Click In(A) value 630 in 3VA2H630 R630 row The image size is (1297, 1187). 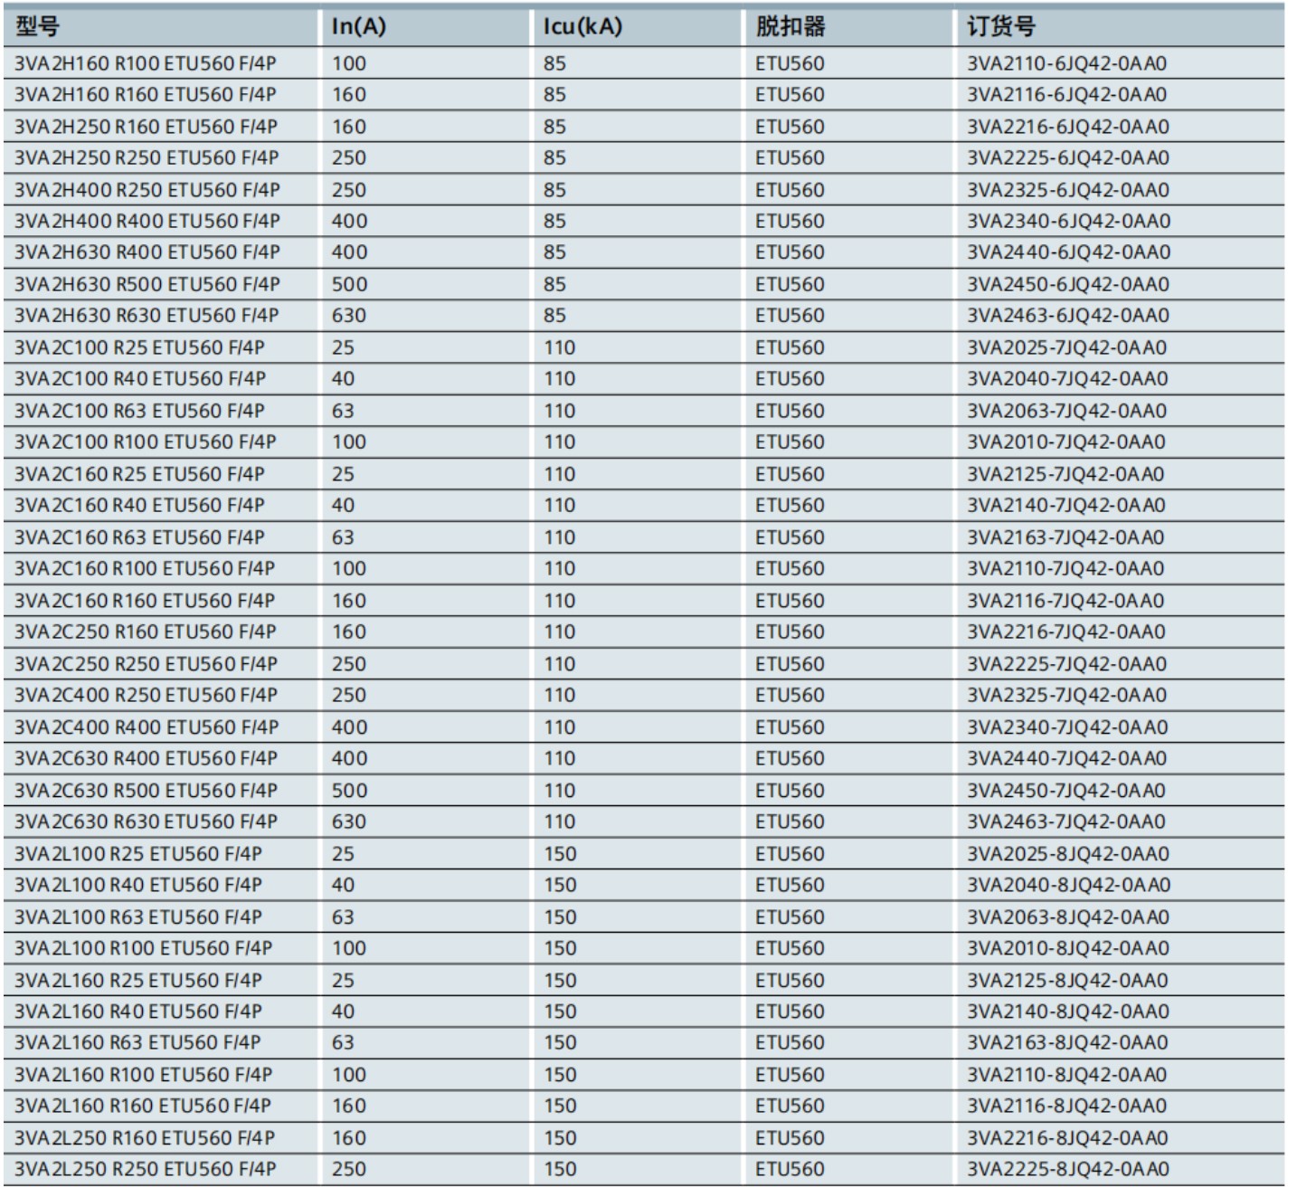(349, 315)
